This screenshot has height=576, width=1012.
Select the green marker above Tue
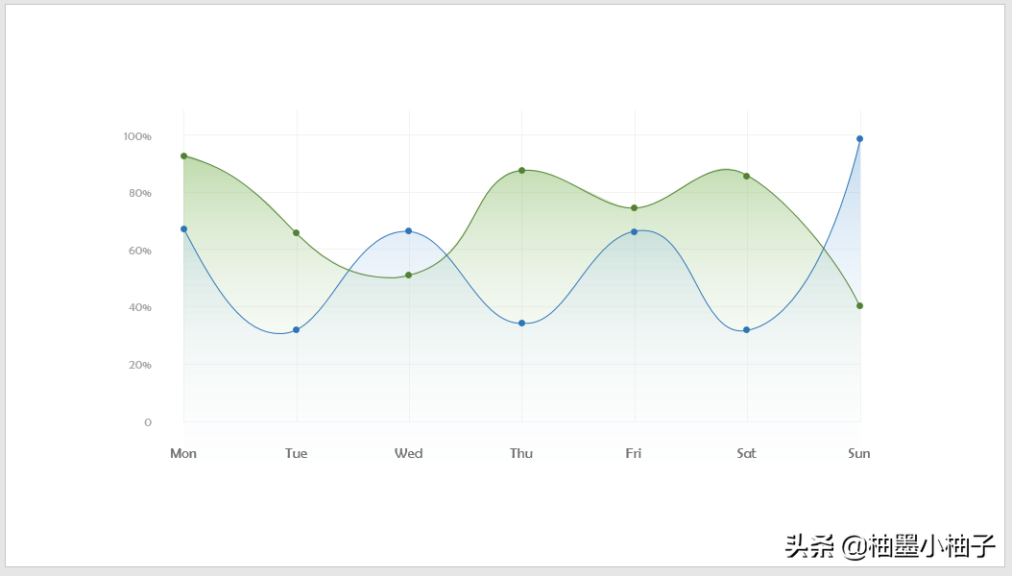pos(296,232)
